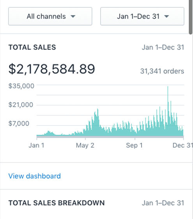Click the May 2 axis label
Screen dimensions: 193x219
click(85, 145)
